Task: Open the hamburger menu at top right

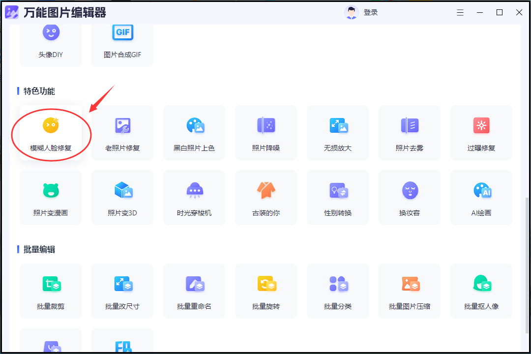Action: (x=460, y=12)
